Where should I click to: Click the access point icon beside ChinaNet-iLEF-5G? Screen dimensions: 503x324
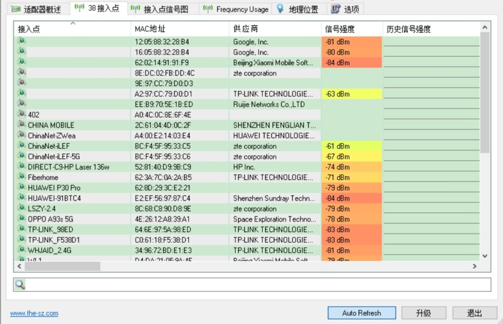pyautogui.click(x=22, y=156)
